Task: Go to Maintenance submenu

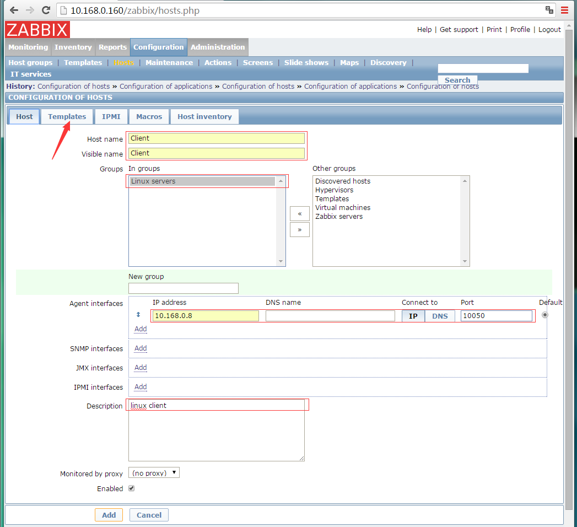Action: pyautogui.click(x=169, y=62)
